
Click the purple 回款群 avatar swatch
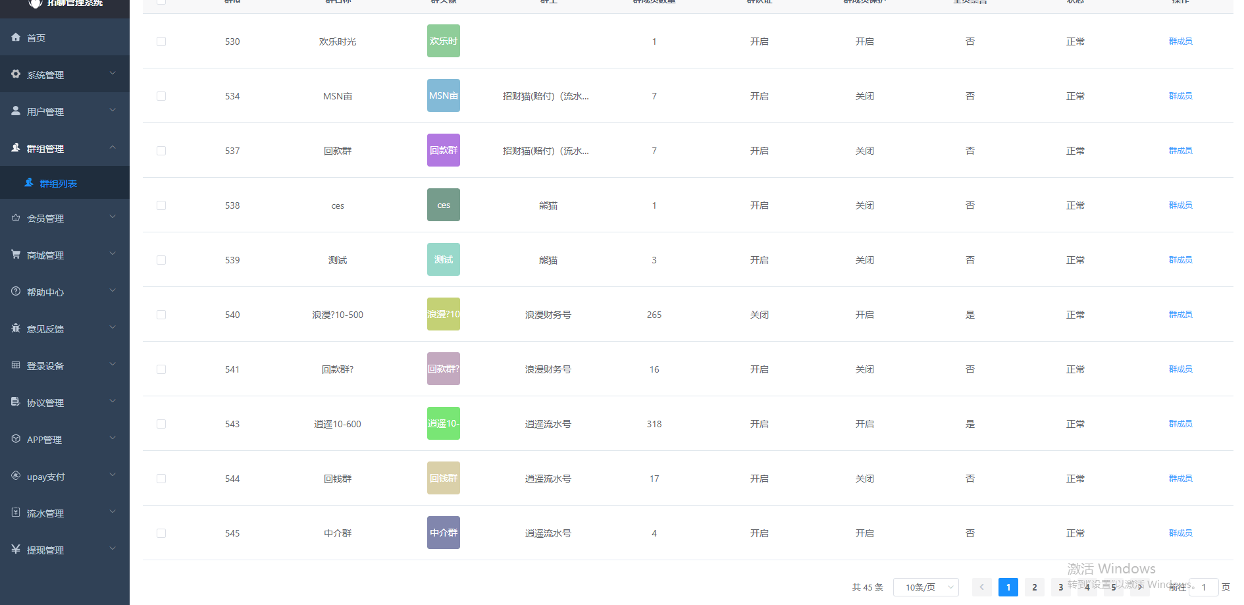pos(444,150)
